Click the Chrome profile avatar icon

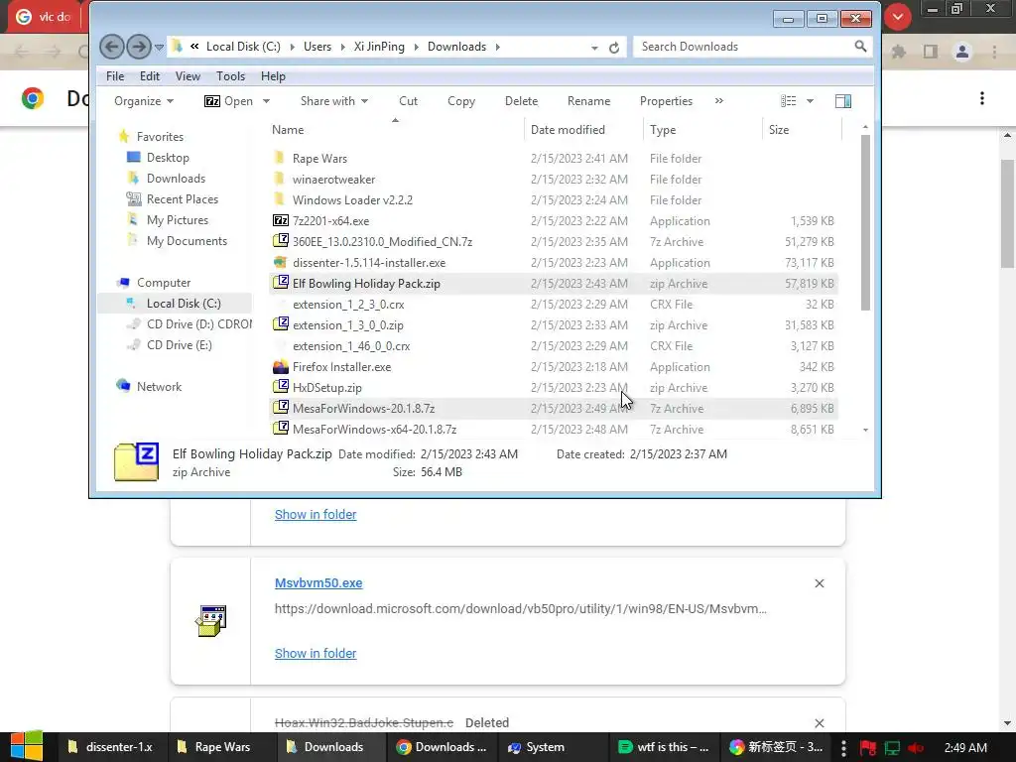(x=962, y=52)
